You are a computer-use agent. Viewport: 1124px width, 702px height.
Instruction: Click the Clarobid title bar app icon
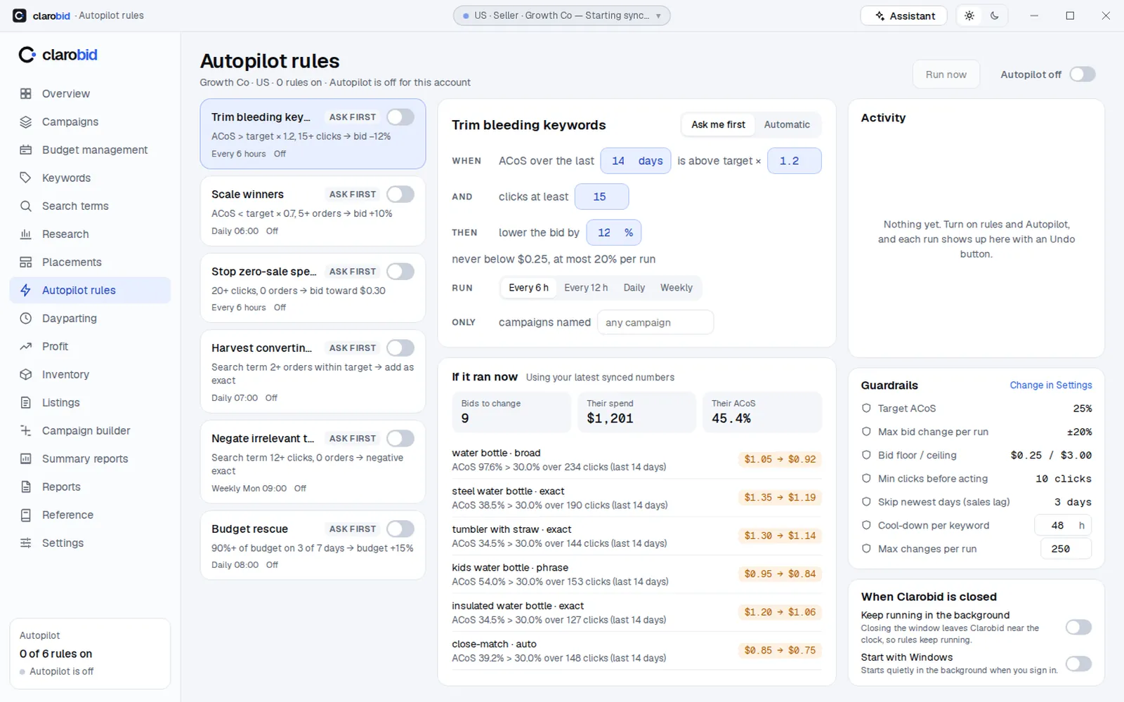pyautogui.click(x=20, y=15)
